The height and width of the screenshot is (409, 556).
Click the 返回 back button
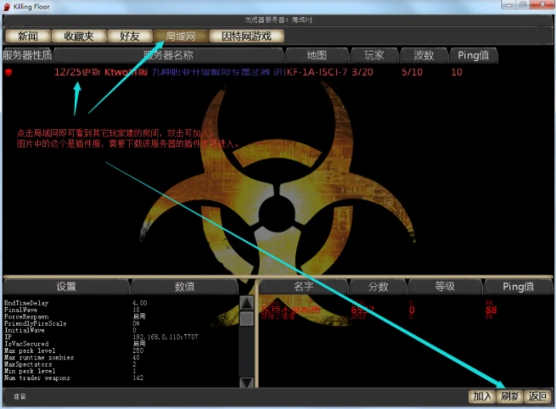coord(537,396)
